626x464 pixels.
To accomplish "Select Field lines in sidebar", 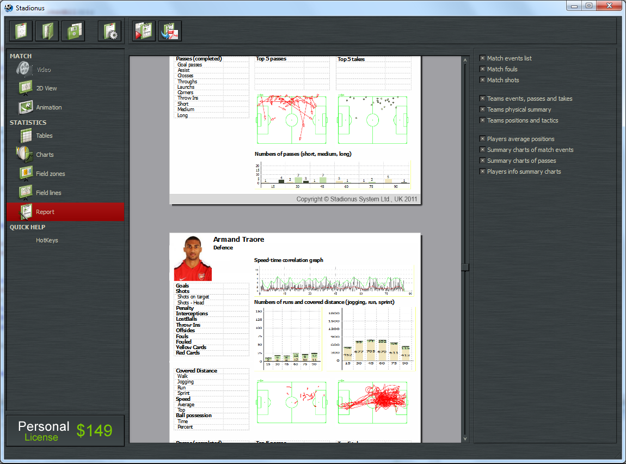I will tap(48, 193).
